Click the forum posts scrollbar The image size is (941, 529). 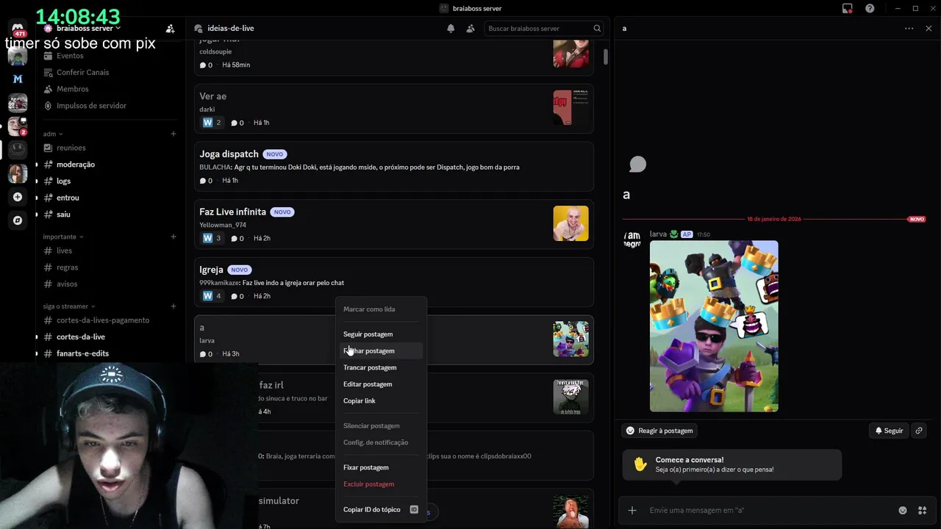pos(606,57)
